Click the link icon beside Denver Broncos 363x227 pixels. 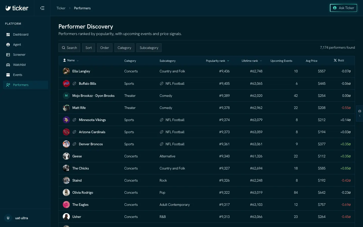(x=74, y=144)
